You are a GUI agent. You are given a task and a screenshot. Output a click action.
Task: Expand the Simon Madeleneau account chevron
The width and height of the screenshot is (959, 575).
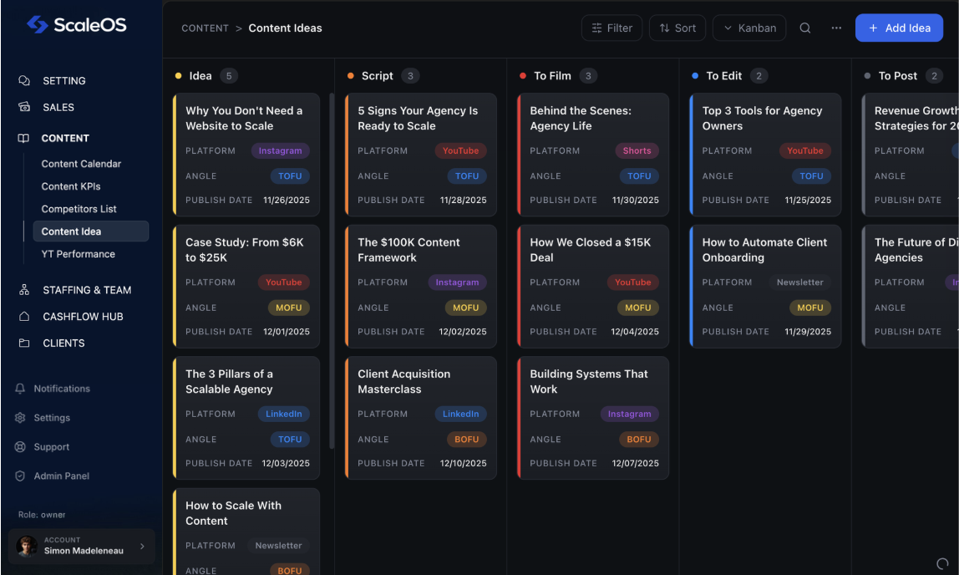[x=141, y=547]
